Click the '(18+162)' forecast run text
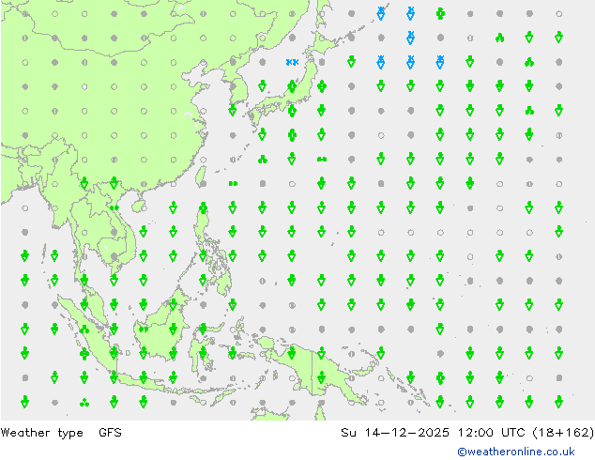The image size is (595, 460). (x=563, y=432)
